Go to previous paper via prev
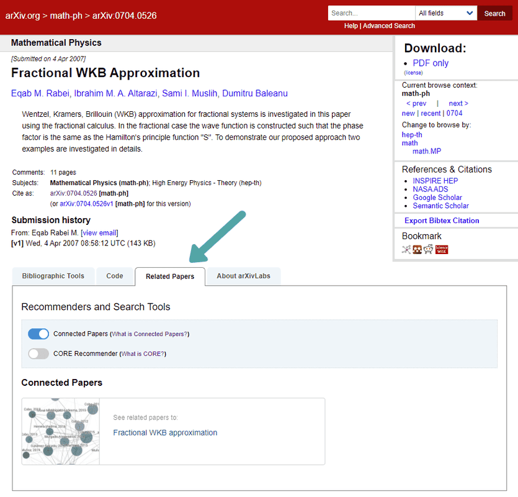The image size is (518, 497). tap(416, 104)
